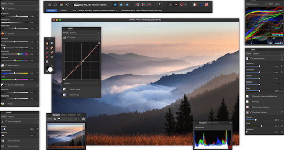
Task: Open the All Channels histogram dropdown
Action: pyautogui.click(x=202, y=127)
